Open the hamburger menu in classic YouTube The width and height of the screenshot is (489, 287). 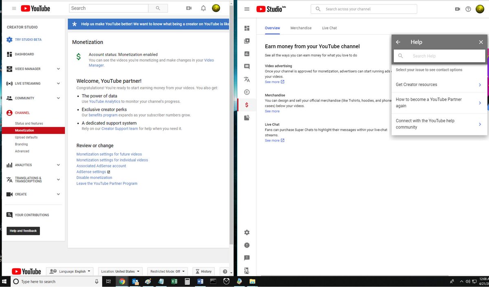(x=14, y=8)
